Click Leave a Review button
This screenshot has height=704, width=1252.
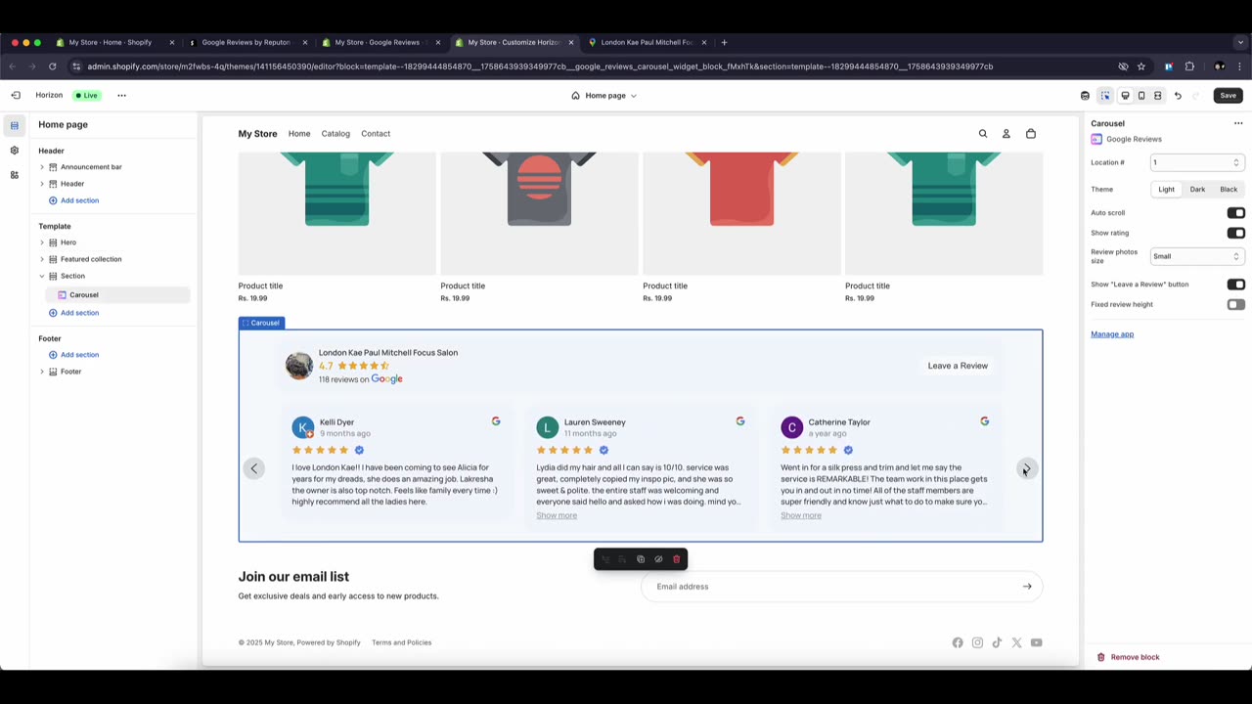(958, 366)
